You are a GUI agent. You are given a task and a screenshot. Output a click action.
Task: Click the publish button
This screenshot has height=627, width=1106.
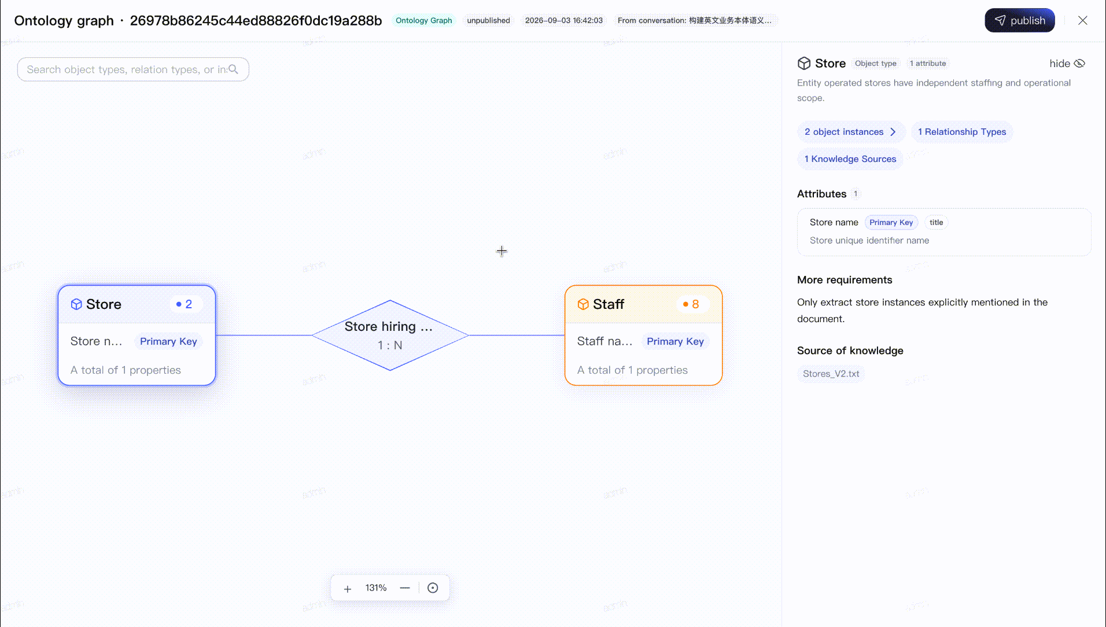[x=1020, y=21]
